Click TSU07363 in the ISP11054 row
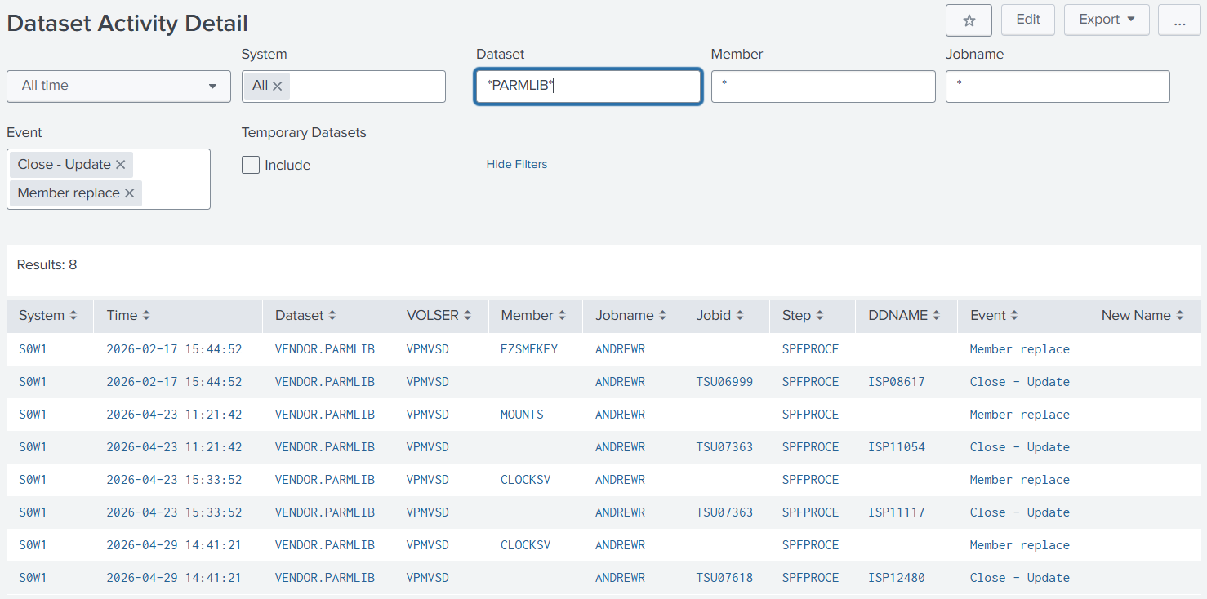1207x599 pixels. pos(724,447)
